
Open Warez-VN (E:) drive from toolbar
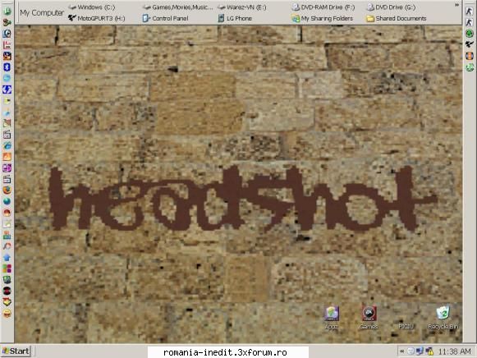coord(242,7)
